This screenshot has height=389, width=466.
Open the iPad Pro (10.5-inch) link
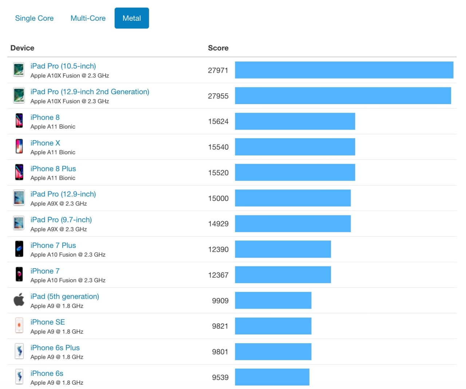click(x=63, y=66)
